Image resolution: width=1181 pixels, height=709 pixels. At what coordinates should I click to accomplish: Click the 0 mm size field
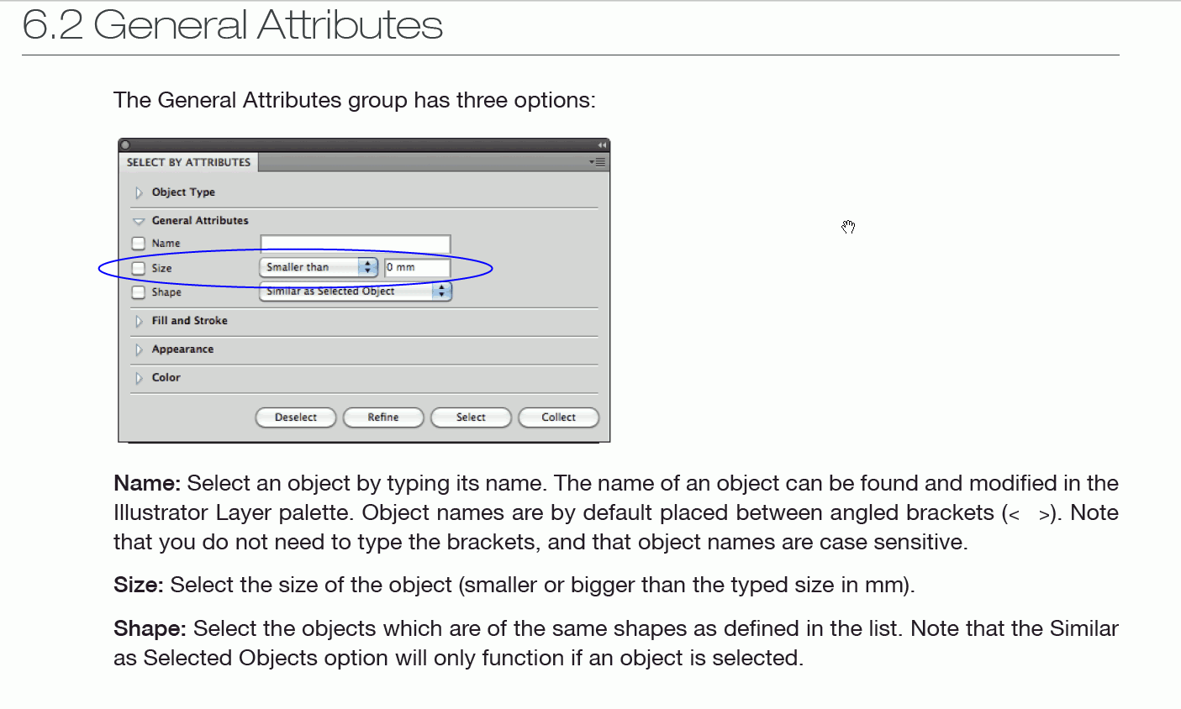coord(418,267)
